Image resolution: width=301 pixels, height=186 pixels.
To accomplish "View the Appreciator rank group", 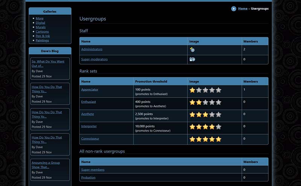I will pos(90,90).
